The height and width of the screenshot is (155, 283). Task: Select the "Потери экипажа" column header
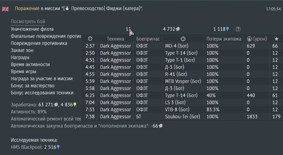[224, 39]
